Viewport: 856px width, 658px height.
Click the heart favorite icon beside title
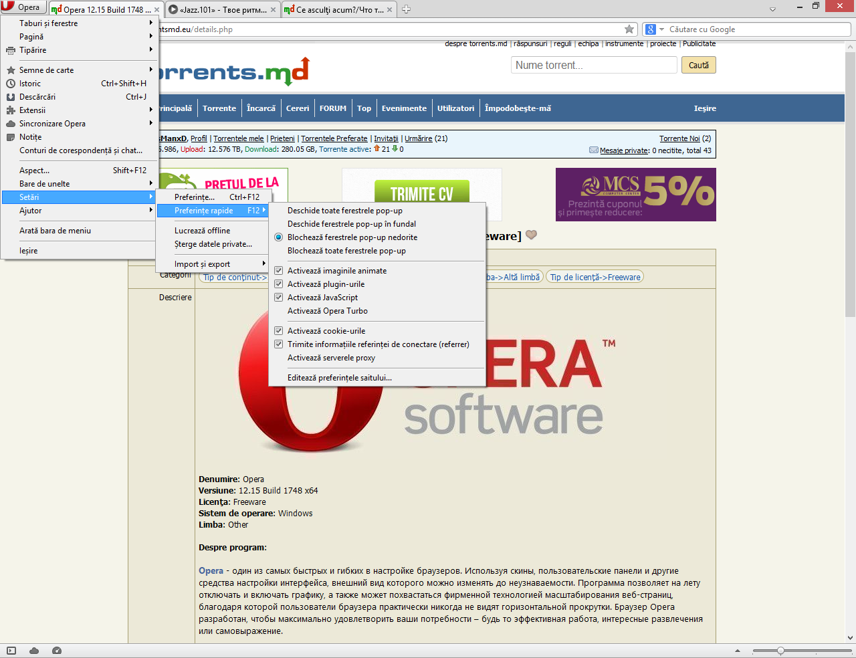click(531, 235)
